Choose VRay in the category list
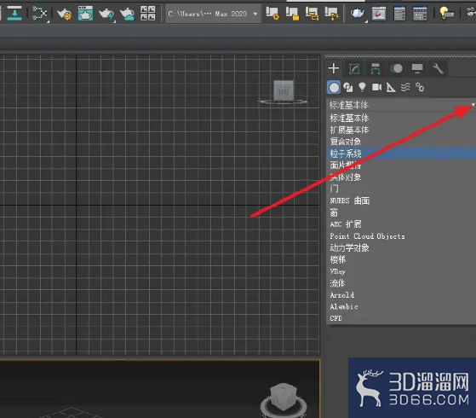The image size is (476, 418). (x=401, y=271)
